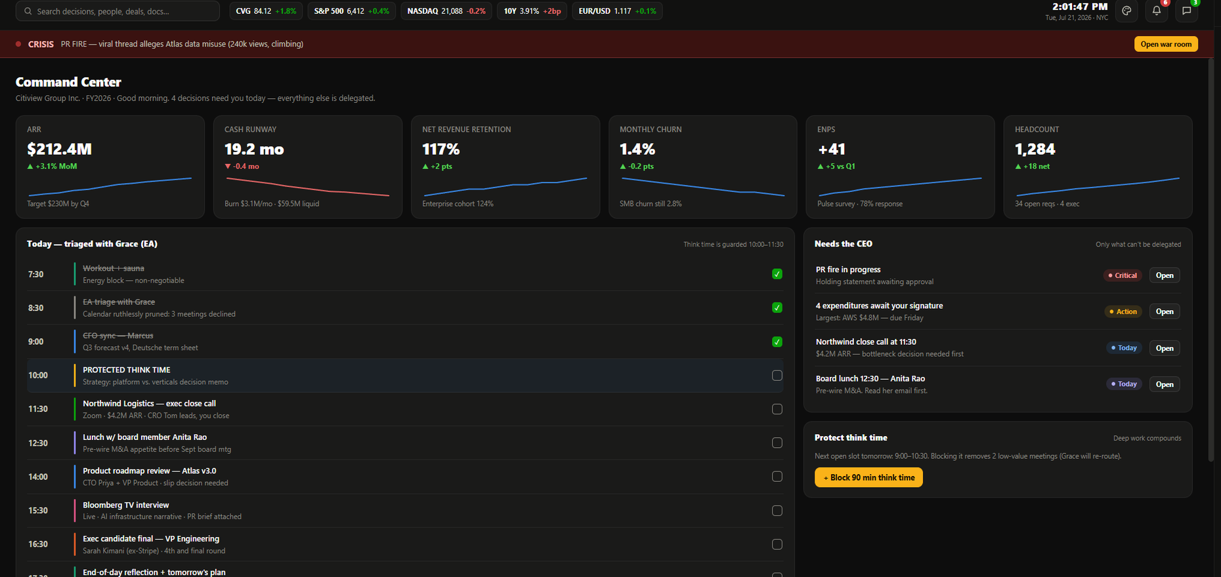
Task: Click 'SMB churn still 2.8%' text
Action: pyautogui.click(x=651, y=204)
